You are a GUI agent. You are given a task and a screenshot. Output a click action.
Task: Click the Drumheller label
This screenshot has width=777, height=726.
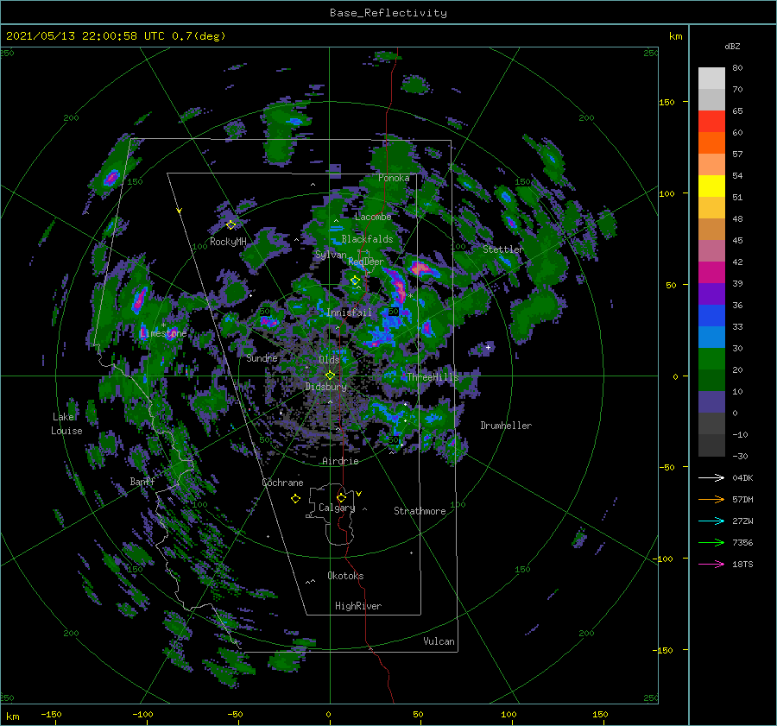[506, 426]
